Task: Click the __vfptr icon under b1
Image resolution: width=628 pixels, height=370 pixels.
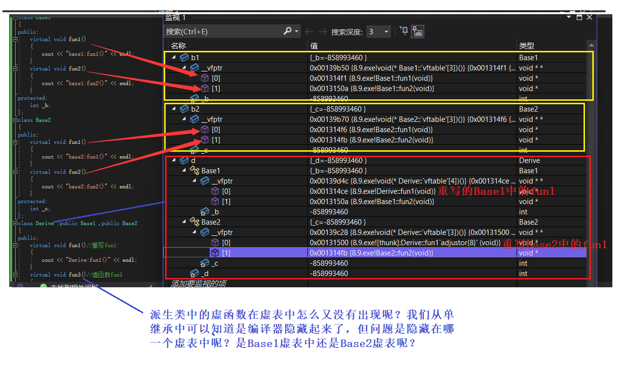Action: [x=195, y=68]
